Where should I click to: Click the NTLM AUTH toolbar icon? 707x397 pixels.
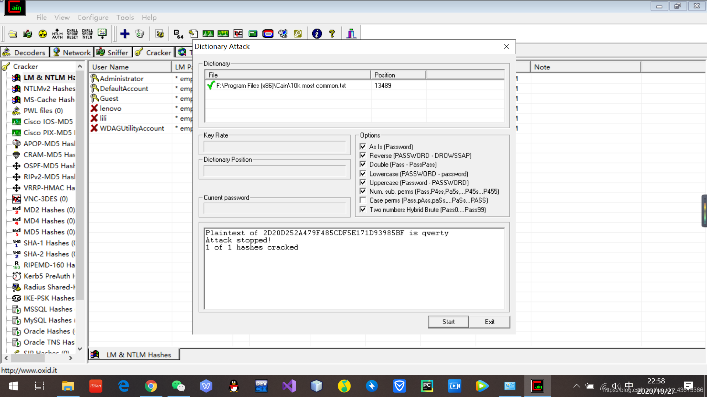click(57, 34)
